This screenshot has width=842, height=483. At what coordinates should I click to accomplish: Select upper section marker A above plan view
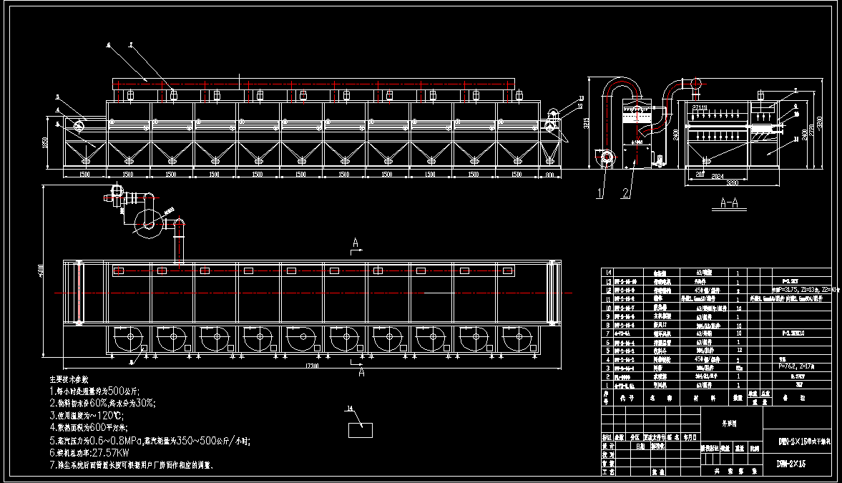355,243
